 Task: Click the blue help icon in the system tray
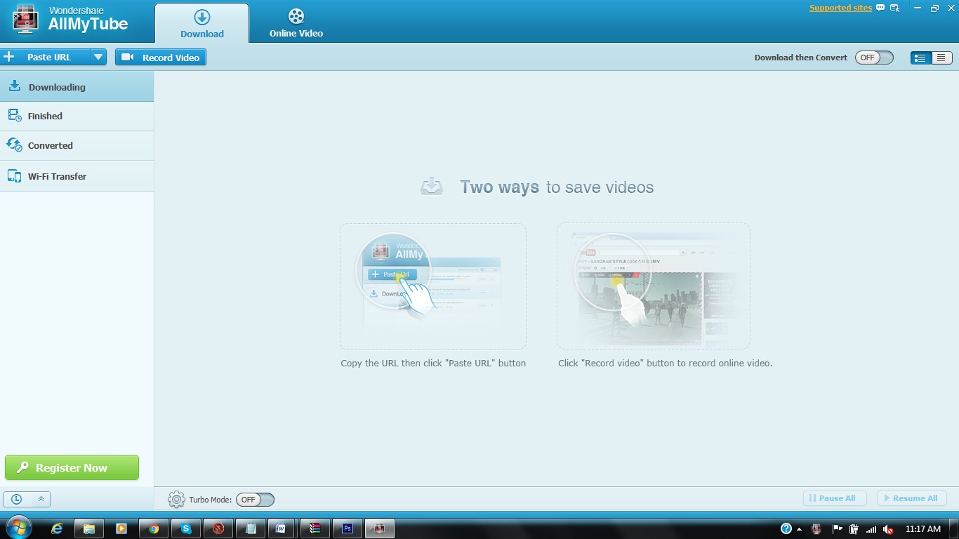(x=786, y=528)
